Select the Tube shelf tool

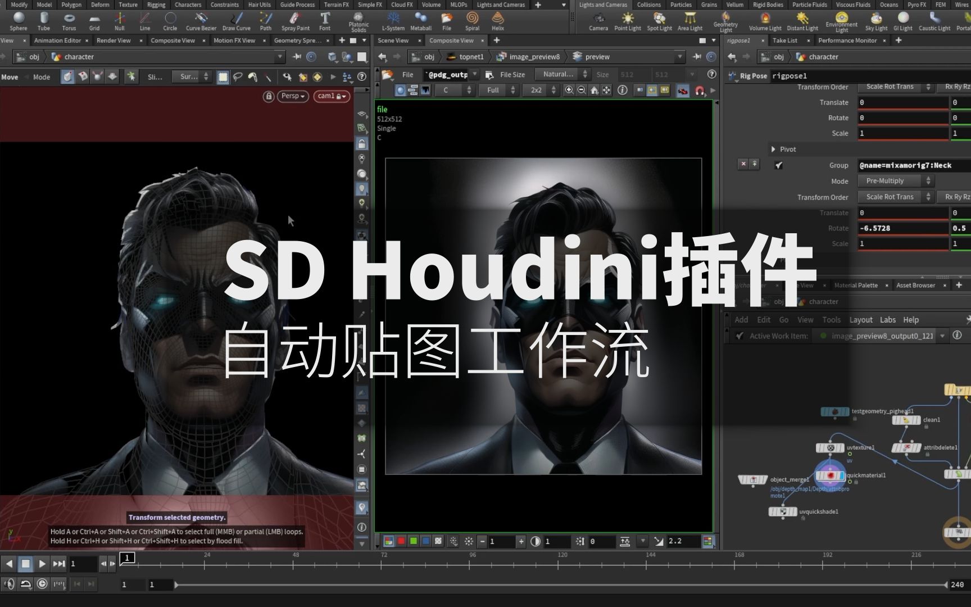[x=43, y=21]
